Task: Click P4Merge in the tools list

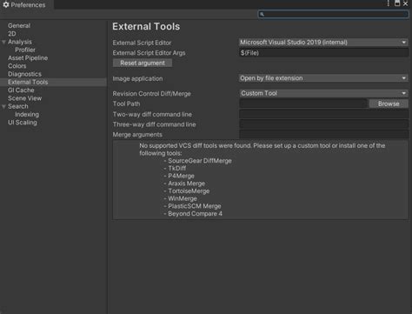Action: (x=181, y=176)
